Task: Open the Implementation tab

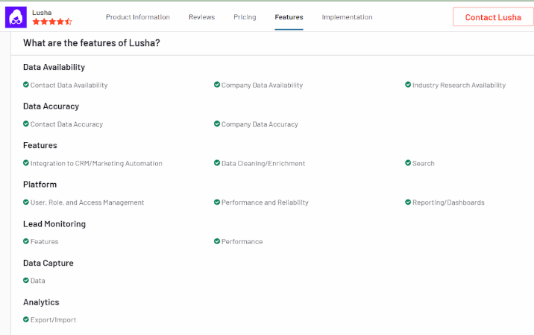Action: coord(347,17)
